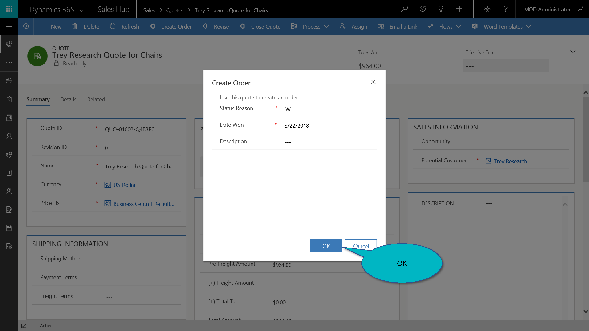Expand the header fields chevron
The width and height of the screenshot is (589, 331).
pyautogui.click(x=573, y=52)
